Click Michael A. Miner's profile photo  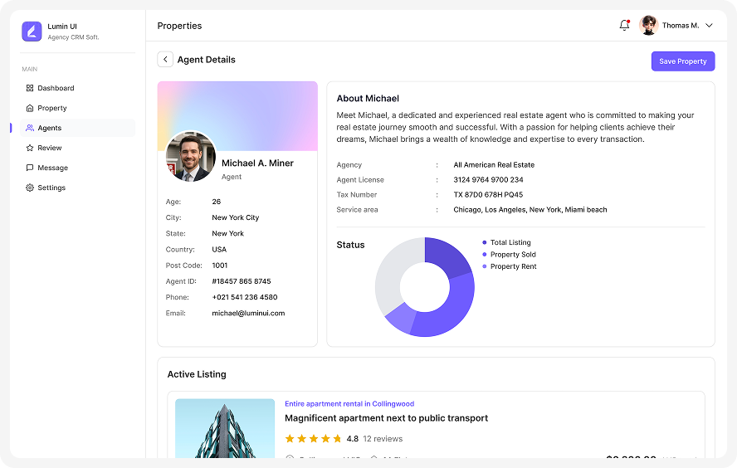coord(191,156)
